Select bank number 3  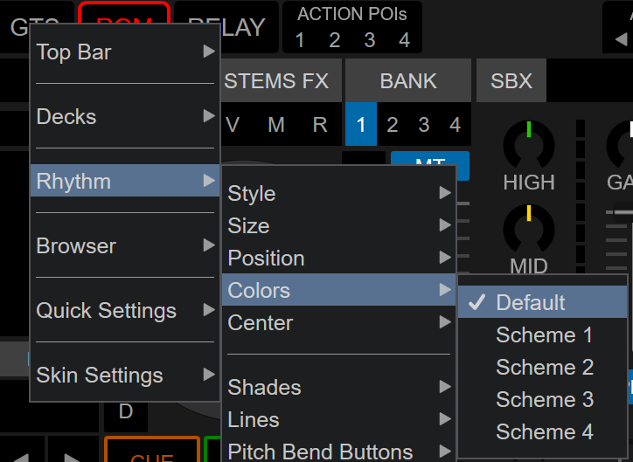(424, 126)
